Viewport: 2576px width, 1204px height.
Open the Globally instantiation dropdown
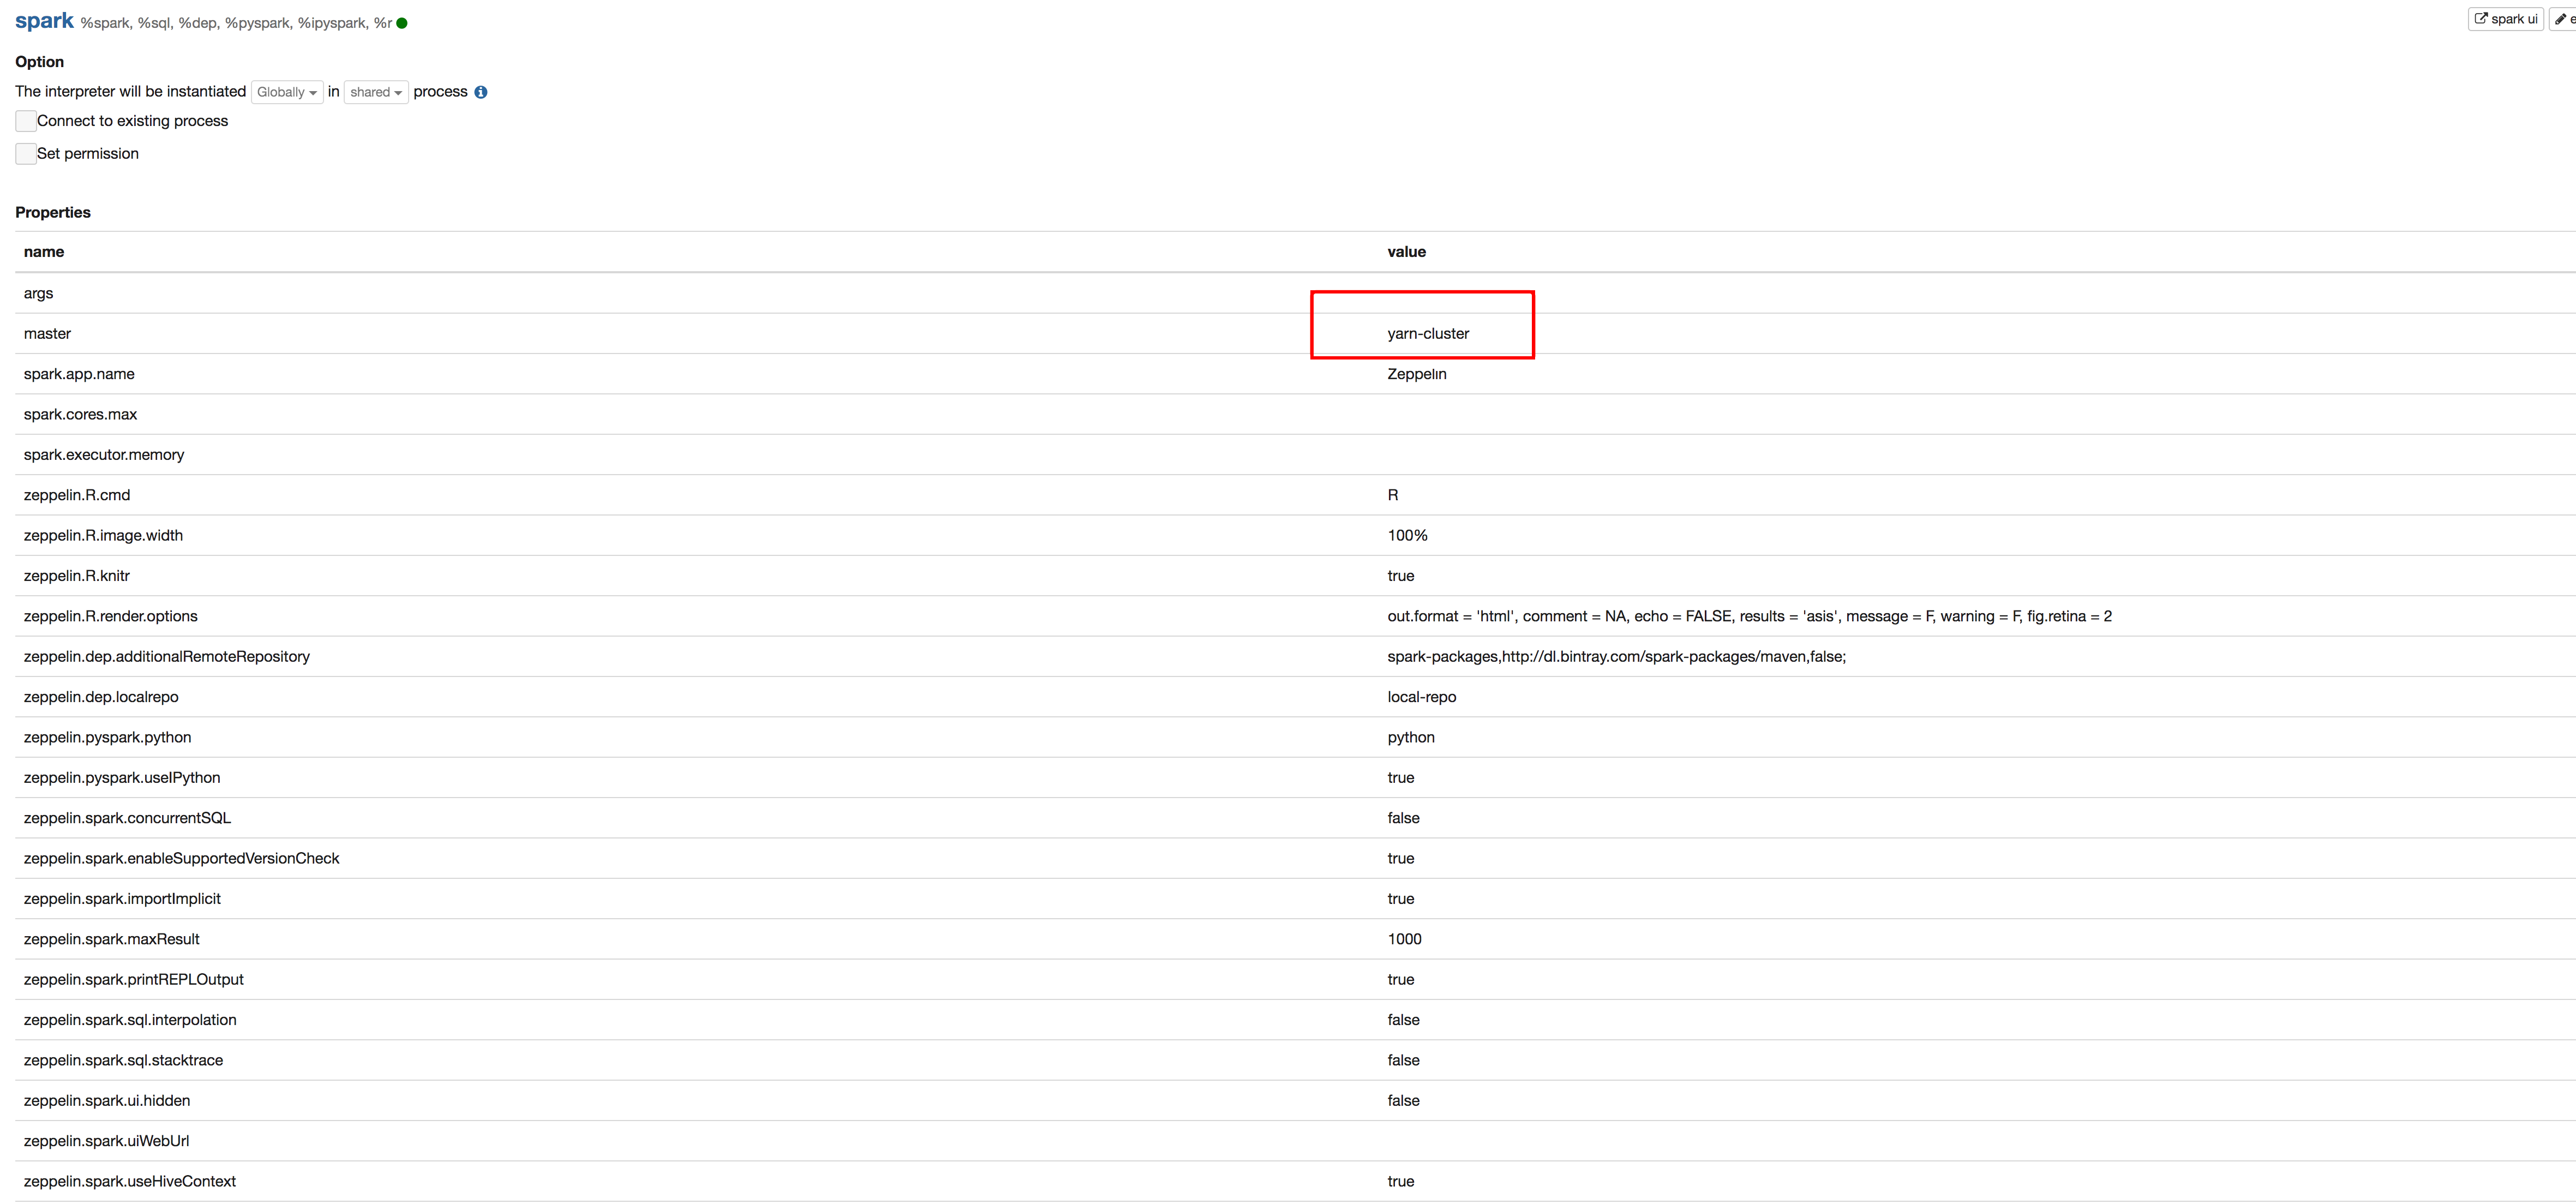(x=287, y=92)
